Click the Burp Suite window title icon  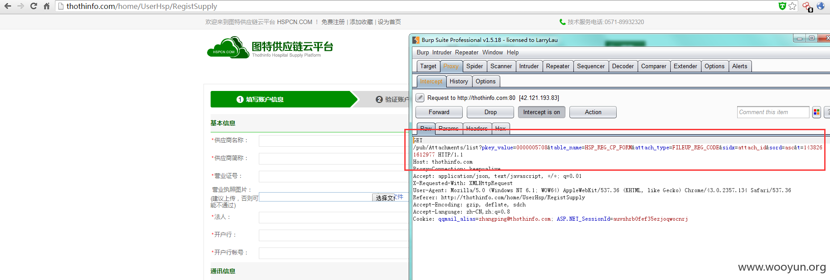(x=416, y=40)
